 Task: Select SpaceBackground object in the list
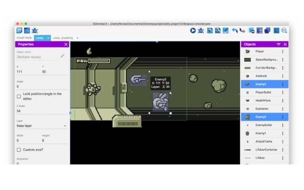265,60
